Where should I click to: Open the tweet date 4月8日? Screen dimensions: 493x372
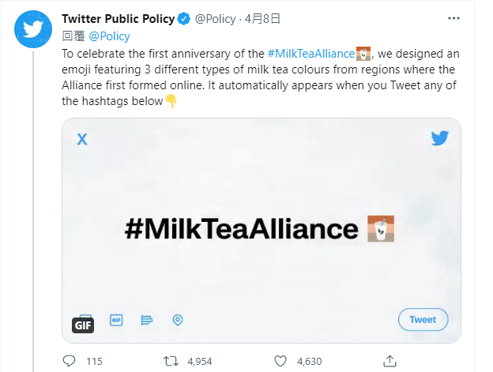[262, 19]
